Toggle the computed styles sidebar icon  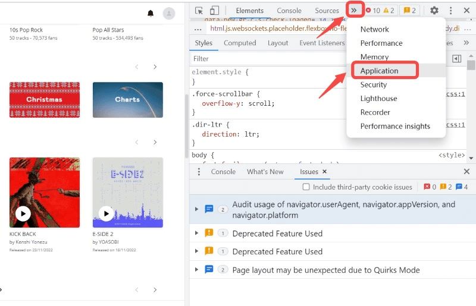456,59
